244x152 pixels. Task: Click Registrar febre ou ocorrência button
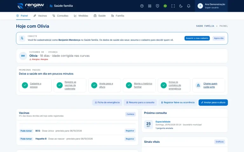coord(178,102)
